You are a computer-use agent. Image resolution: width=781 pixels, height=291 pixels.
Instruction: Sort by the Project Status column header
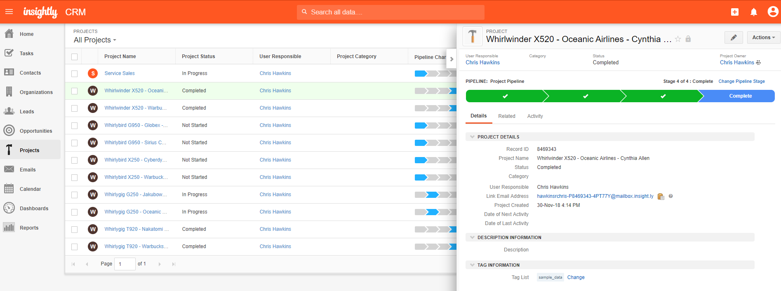click(198, 56)
